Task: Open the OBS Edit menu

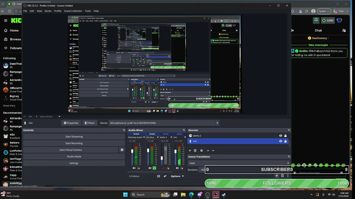Action: pos(32,11)
